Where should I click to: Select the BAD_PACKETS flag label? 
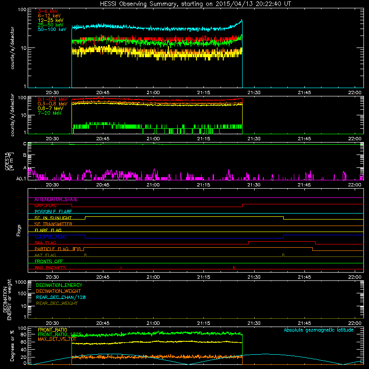tap(50, 268)
